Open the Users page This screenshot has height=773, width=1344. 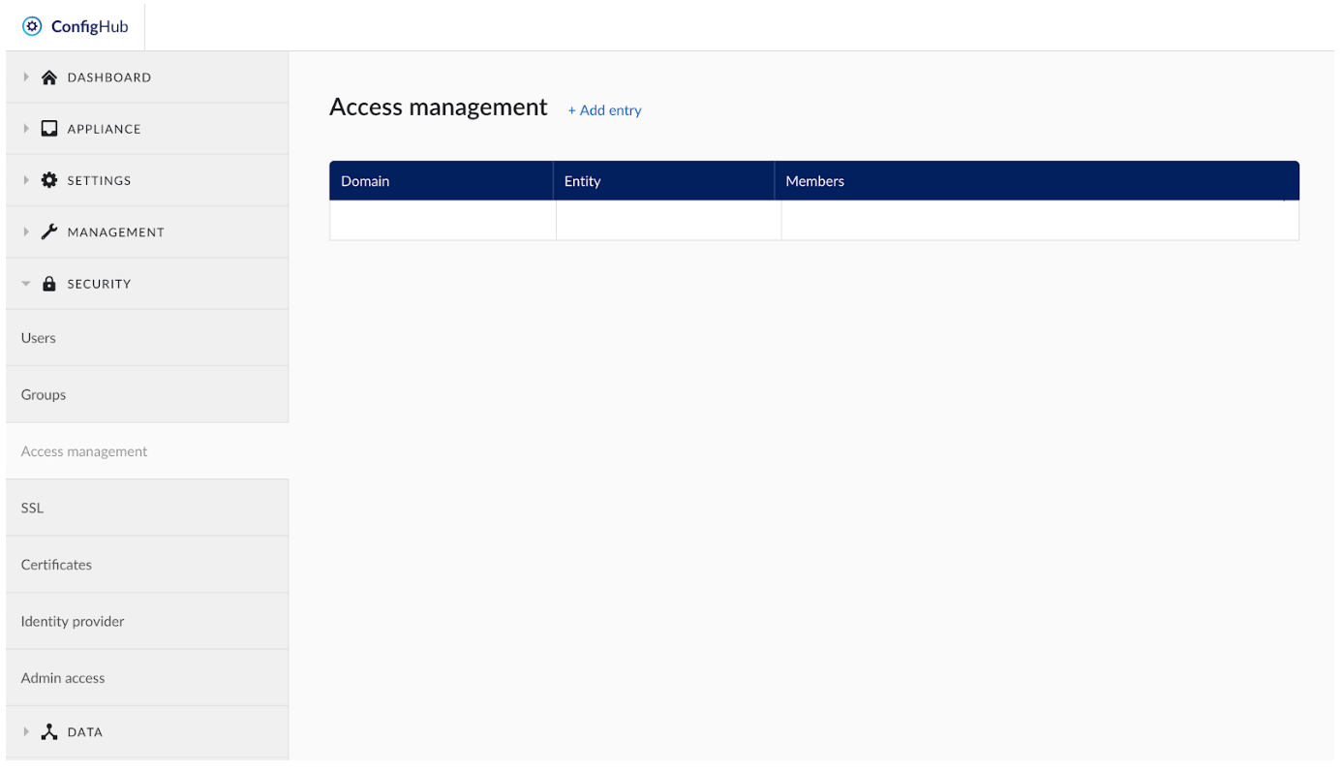[39, 337]
